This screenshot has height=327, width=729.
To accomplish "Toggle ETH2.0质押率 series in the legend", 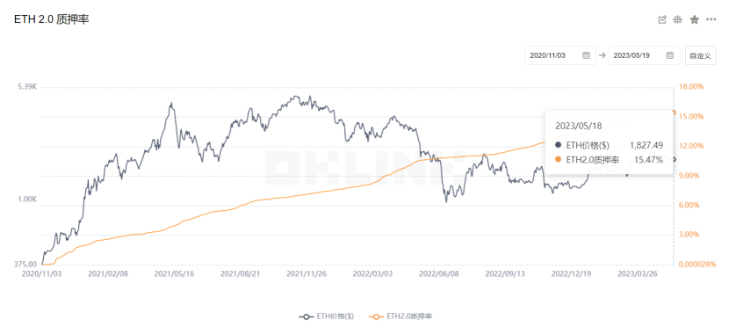I will click(401, 316).
